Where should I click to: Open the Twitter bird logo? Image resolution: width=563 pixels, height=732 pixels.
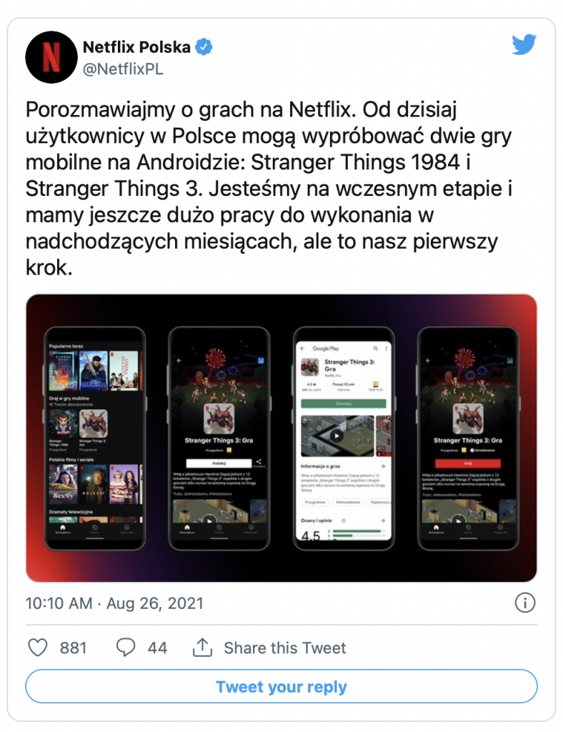[524, 44]
